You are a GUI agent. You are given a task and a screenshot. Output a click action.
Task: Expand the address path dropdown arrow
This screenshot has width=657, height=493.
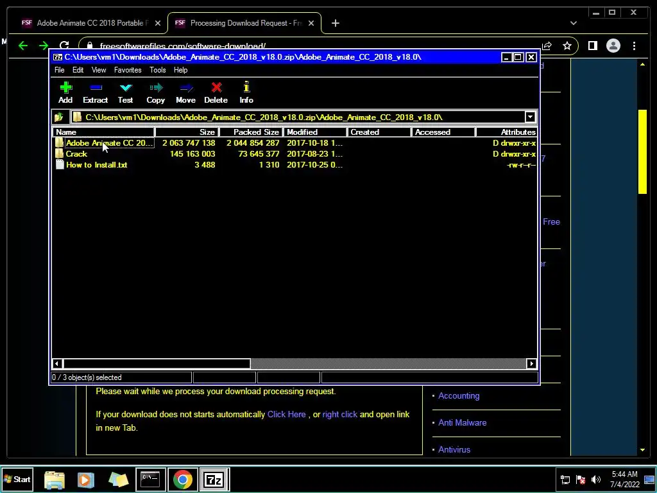click(530, 117)
